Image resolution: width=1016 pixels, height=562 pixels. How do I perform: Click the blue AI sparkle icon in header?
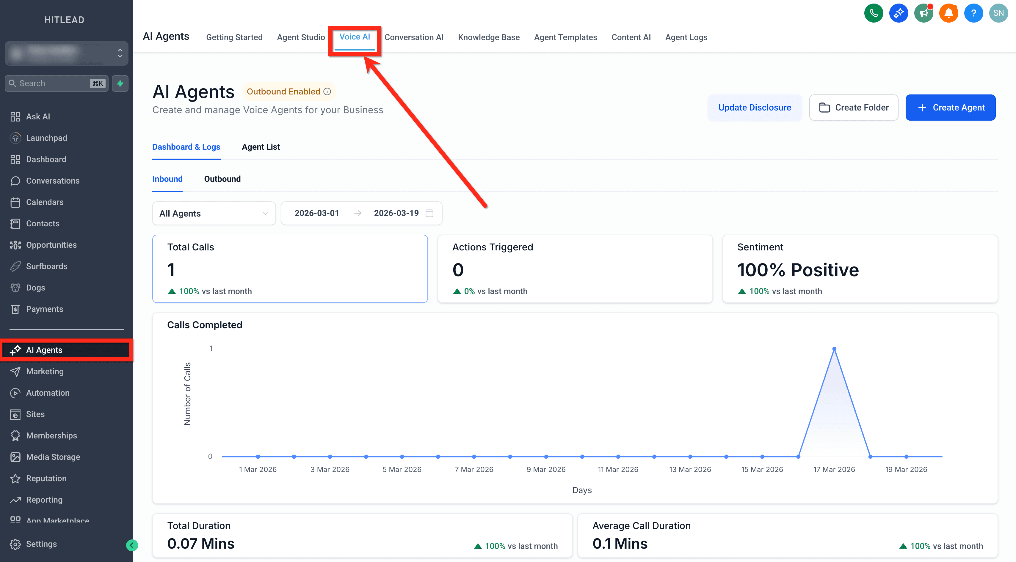point(899,13)
